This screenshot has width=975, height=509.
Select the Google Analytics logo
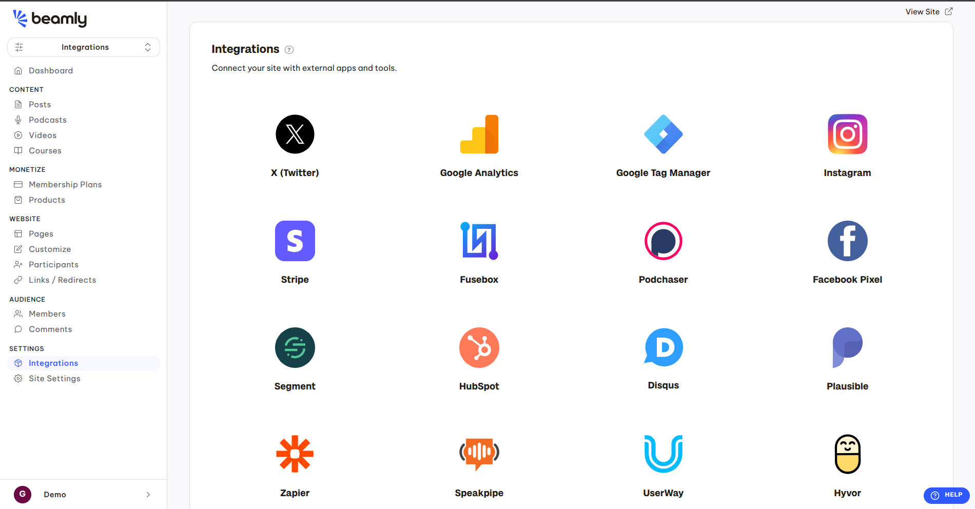[479, 134]
